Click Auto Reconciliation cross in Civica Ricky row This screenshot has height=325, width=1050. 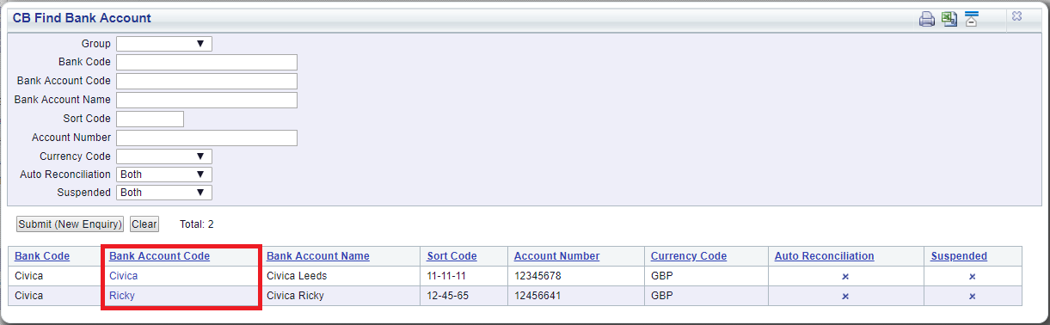click(x=845, y=297)
